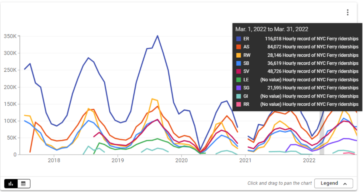Screen dimensions: 363x192
Task: Click the RW yellow color swatch
Action: click(239, 55)
